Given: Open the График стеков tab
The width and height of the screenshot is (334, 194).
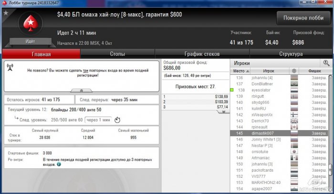Looking at the screenshot, I should [202, 54].
